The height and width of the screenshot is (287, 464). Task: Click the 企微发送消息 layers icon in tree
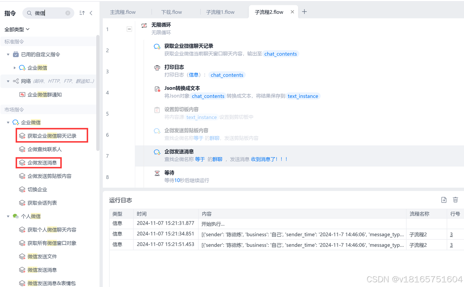(x=22, y=163)
